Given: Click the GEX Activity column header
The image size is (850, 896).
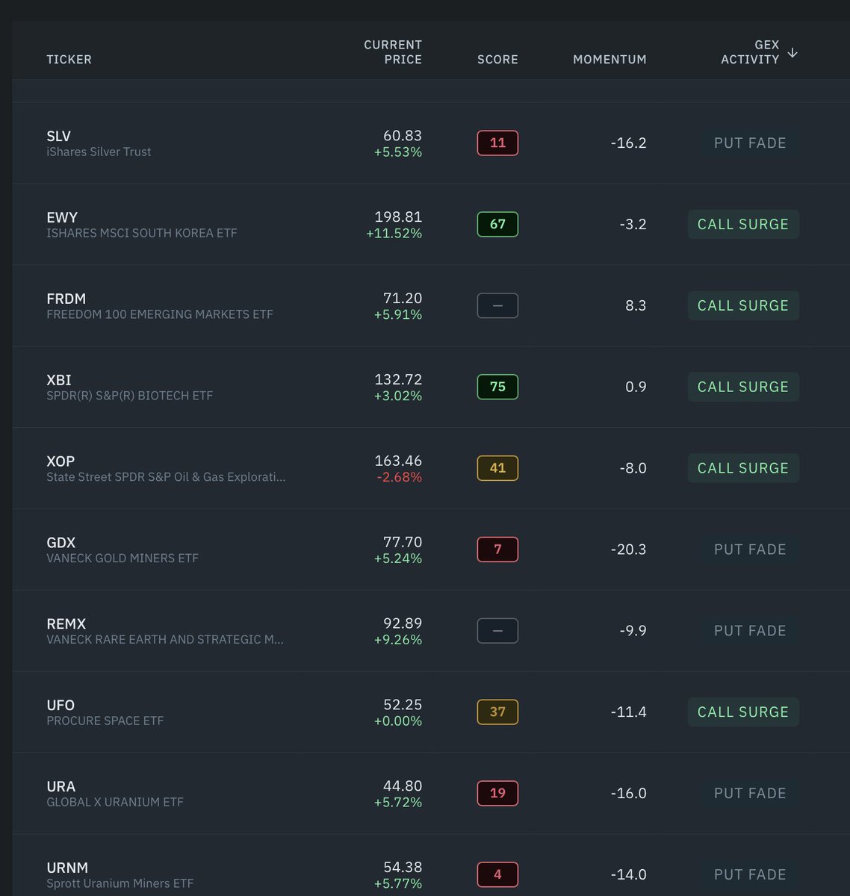Looking at the screenshot, I should pyautogui.click(x=750, y=52).
